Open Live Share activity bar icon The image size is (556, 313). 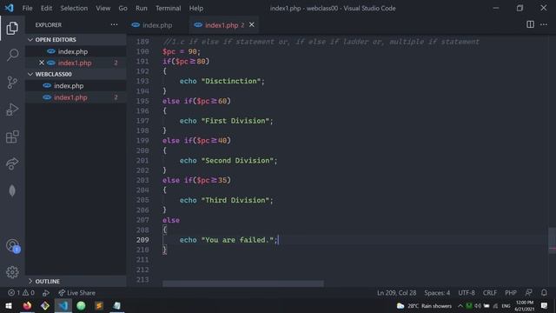(12, 163)
